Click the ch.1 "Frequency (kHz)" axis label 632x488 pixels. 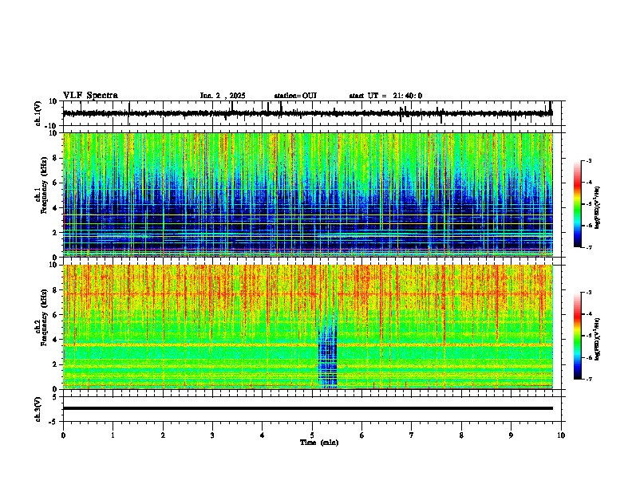click(x=44, y=187)
